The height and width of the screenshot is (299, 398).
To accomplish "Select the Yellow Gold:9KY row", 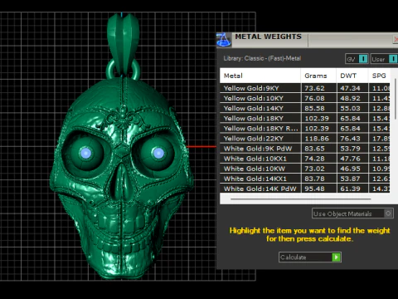I will [x=305, y=88].
